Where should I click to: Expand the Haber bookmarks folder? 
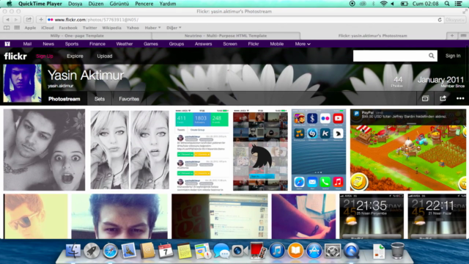pos(152,28)
